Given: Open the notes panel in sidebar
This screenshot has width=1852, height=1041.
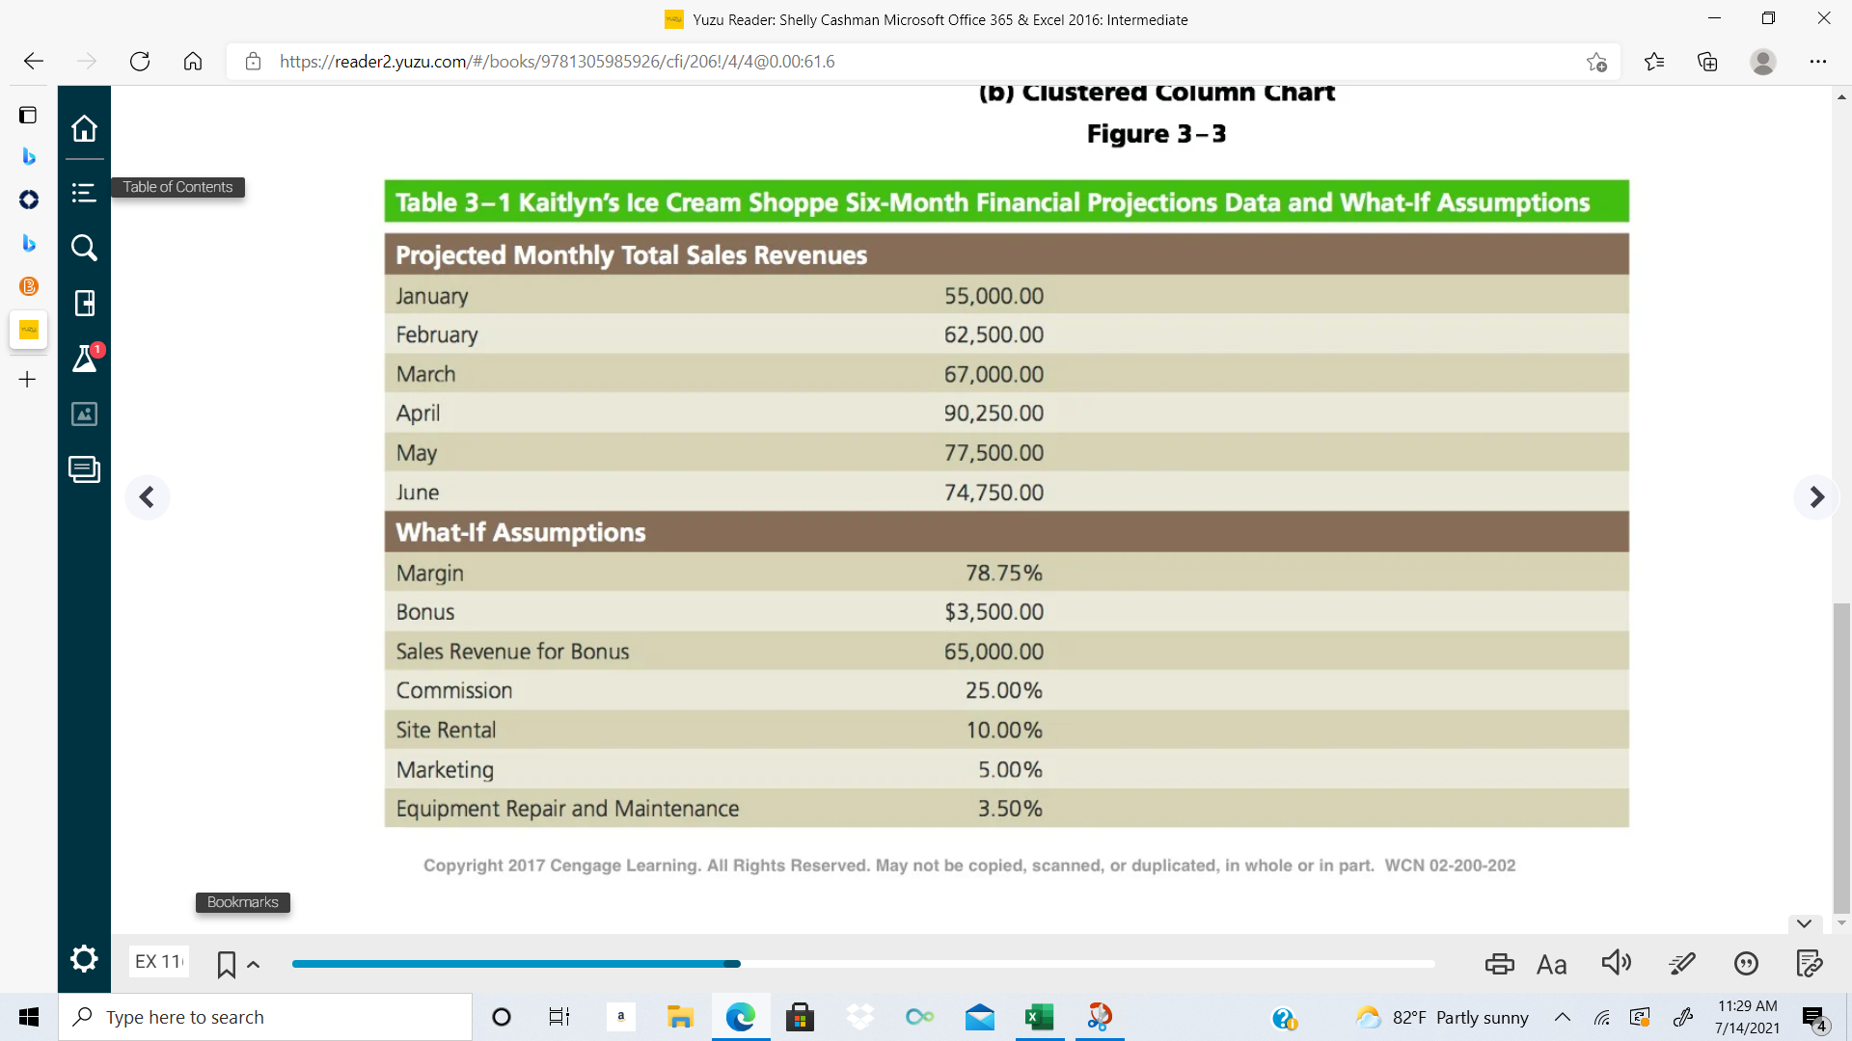Looking at the screenshot, I should (84, 469).
